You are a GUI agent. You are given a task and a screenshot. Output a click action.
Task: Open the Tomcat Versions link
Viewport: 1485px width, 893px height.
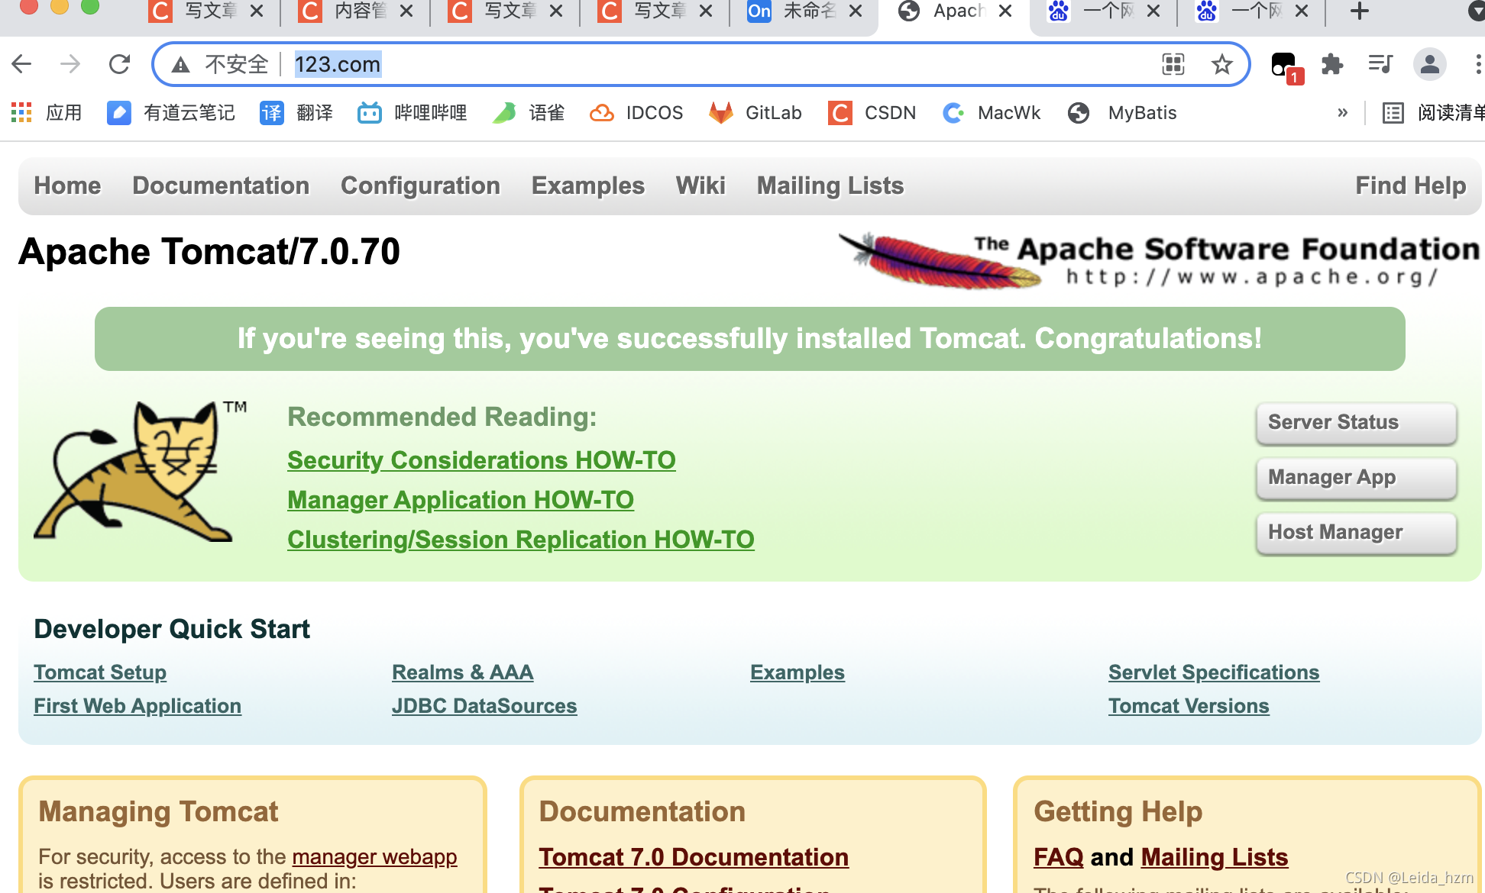click(x=1189, y=706)
